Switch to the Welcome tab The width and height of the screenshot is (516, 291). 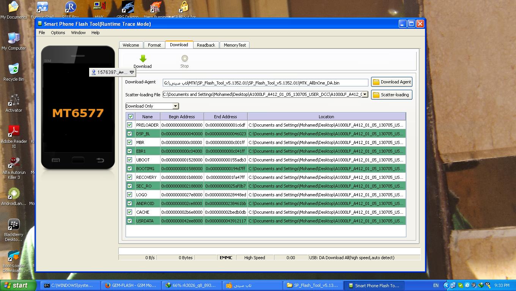click(131, 45)
